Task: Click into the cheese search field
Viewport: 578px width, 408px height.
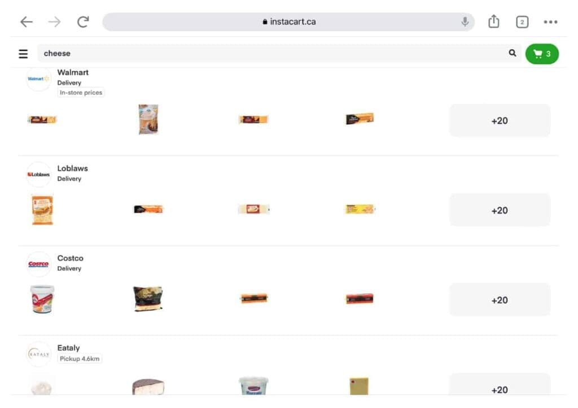Action: (273, 54)
